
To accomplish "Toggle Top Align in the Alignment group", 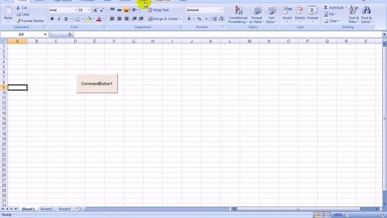I will pos(112,10).
